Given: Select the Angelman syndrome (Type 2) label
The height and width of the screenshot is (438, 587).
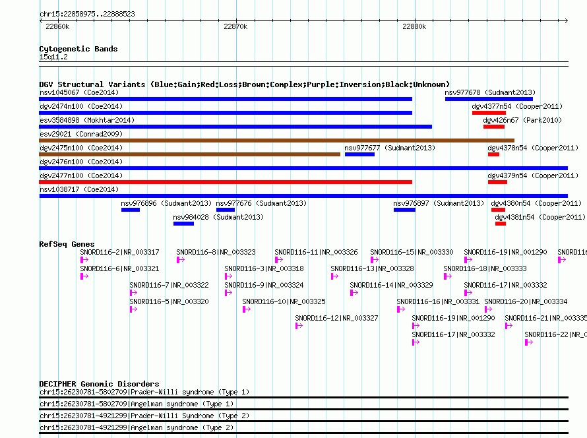Looking at the screenshot, I should click(x=137, y=427).
